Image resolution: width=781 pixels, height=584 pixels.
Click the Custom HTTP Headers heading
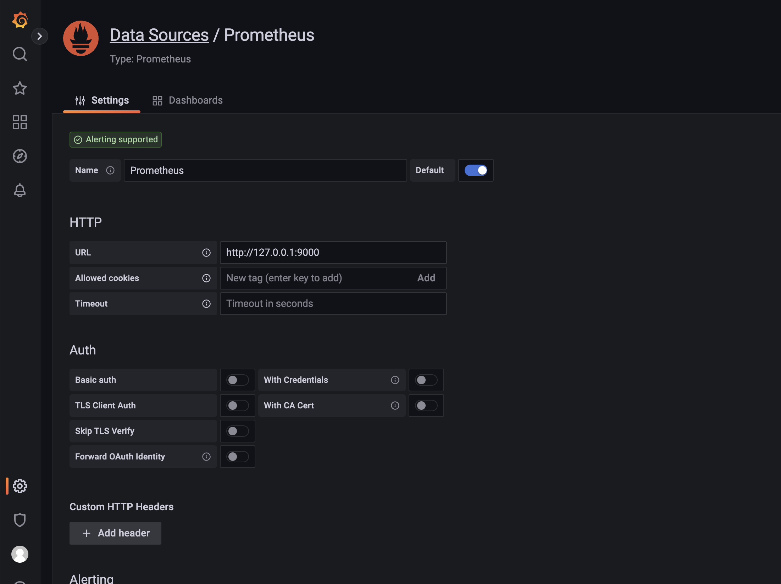tap(122, 507)
